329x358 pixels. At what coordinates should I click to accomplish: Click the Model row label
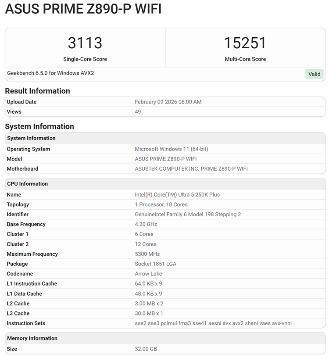point(14,159)
